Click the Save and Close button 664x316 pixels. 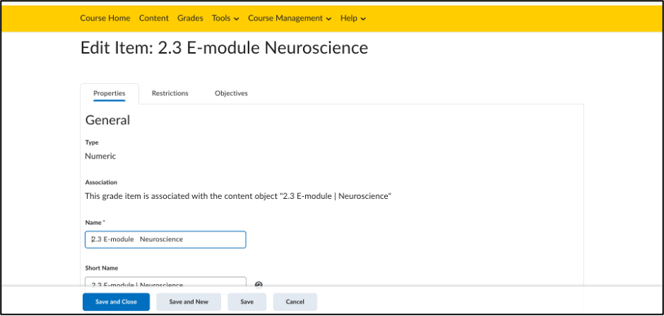click(x=116, y=302)
